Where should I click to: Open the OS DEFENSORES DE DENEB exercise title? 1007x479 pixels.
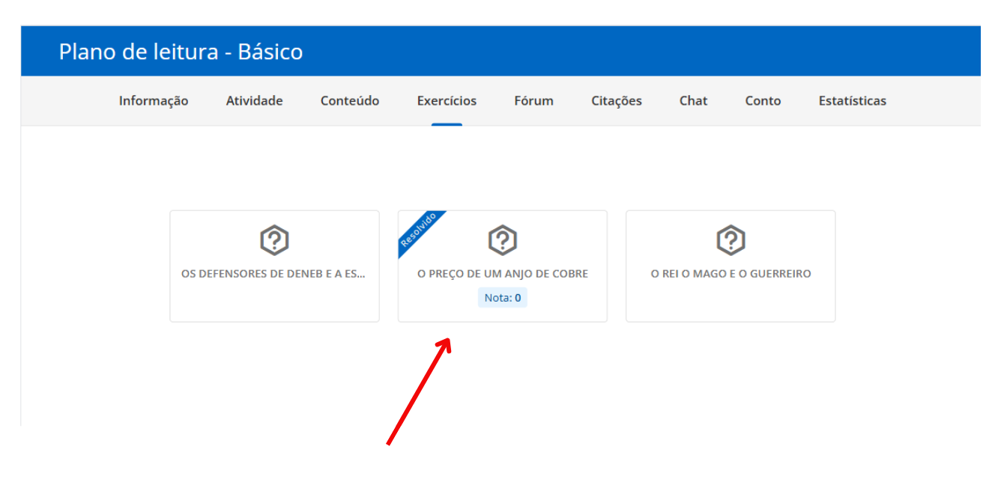(x=273, y=274)
